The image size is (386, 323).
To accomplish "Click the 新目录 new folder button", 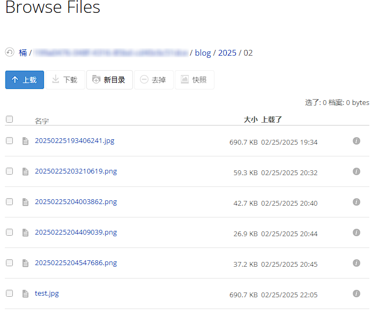I will point(109,80).
